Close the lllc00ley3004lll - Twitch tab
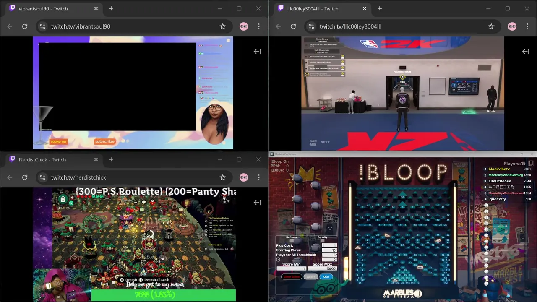 pos(365,8)
